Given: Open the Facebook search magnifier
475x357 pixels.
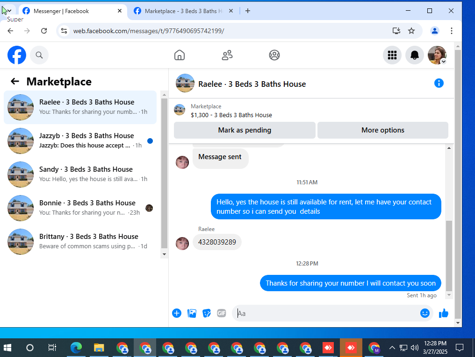Looking at the screenshot, I should (39, 55).
